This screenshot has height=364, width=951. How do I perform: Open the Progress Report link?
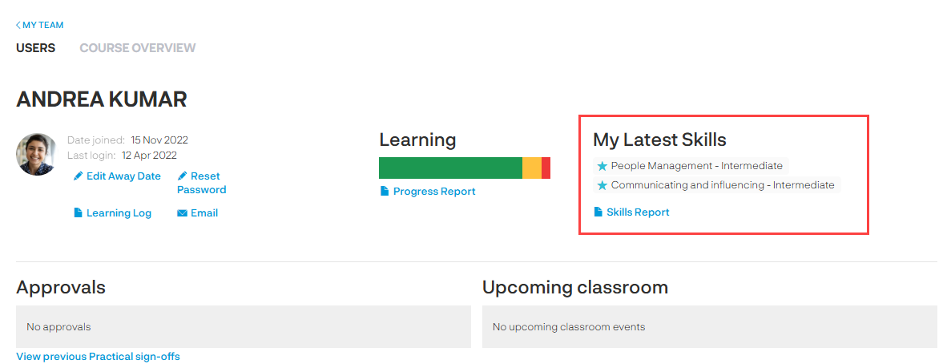click(434, 192)
